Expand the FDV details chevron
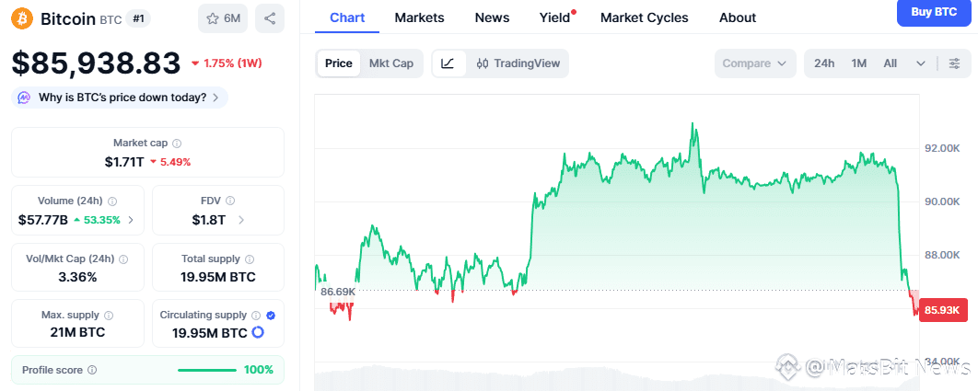The height and width of the screenshot is (391, 978). [x=241, y=220]
